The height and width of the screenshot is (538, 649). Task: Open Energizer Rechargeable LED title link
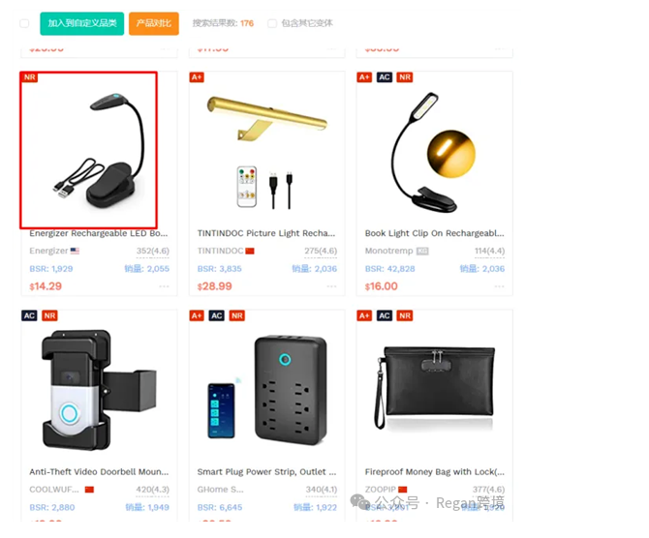click(x=99, y=233)
